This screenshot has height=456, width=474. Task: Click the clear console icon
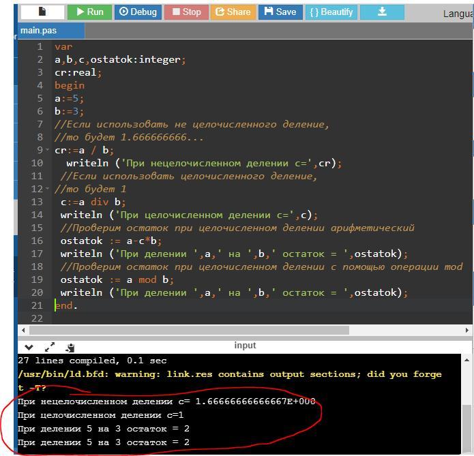coord(70,347)
